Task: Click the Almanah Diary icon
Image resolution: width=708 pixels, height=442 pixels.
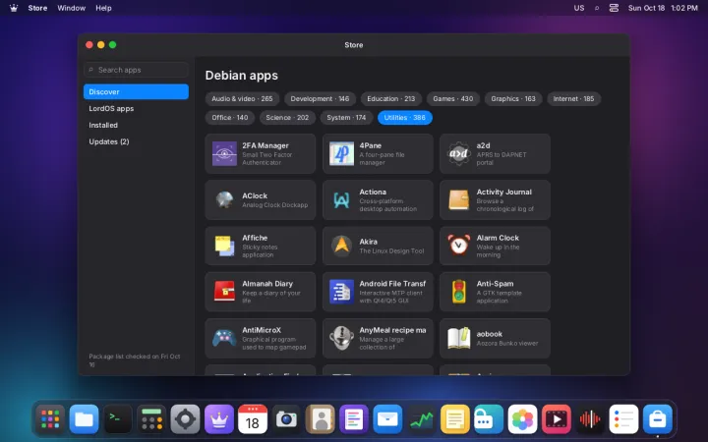Action: 224,292
